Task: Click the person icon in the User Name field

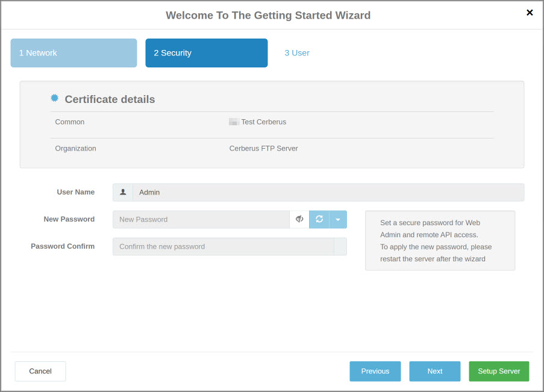Action: click(122, 191)
